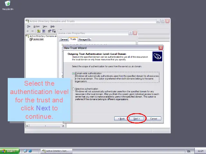Click scroll-left arrow of tree pane scrollbar
The width and height of the screenshot is (206, 154).
27,126
